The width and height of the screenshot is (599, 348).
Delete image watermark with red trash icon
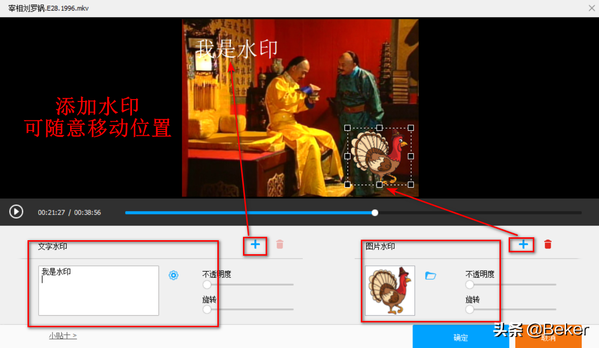click(548, 244)
